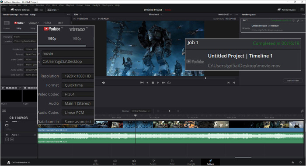This screenshot has height=166, width=306.
Task: Switch to the Fairlight page
Action: [191, 162]
